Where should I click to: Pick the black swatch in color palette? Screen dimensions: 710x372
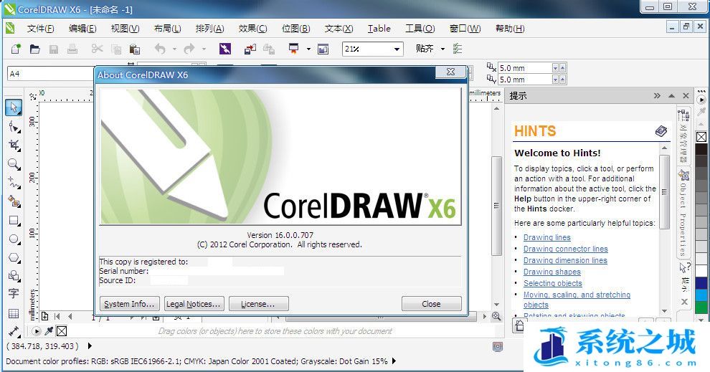[701, 149]
